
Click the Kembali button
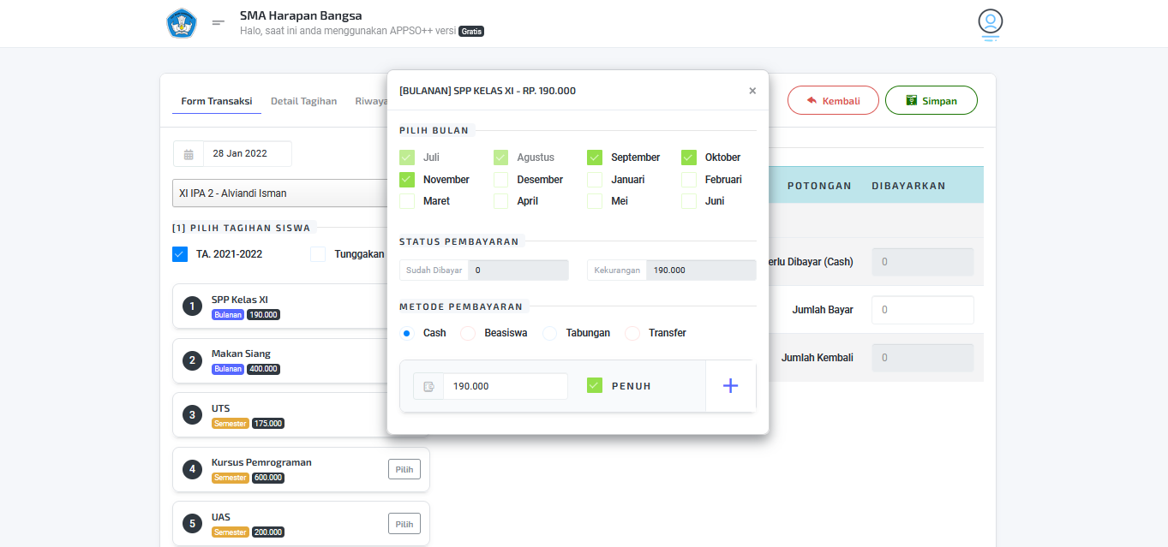[x=833, y=101]
